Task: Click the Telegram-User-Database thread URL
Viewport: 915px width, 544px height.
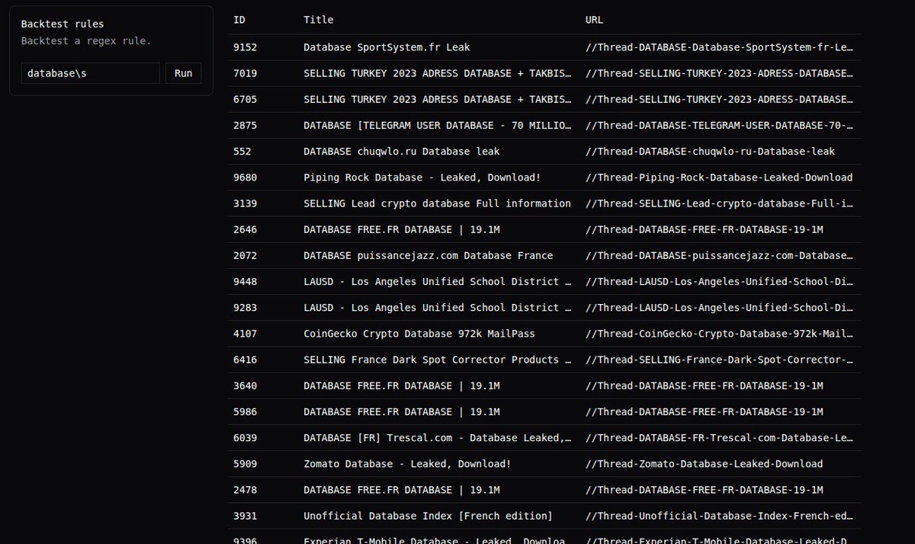Action: 719,125
